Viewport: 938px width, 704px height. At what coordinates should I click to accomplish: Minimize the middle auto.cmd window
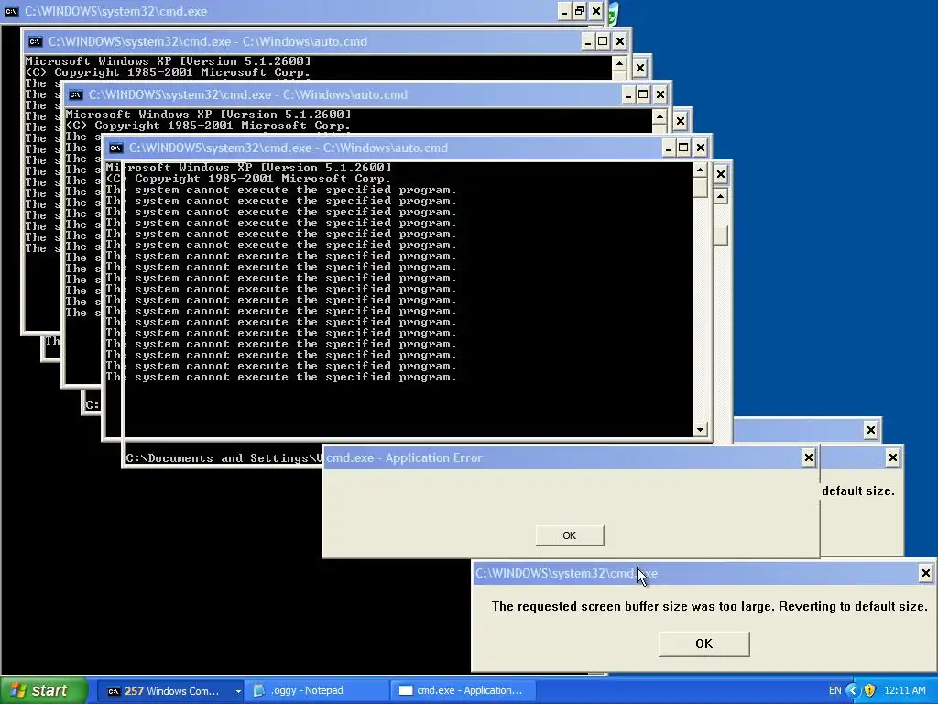627,94
